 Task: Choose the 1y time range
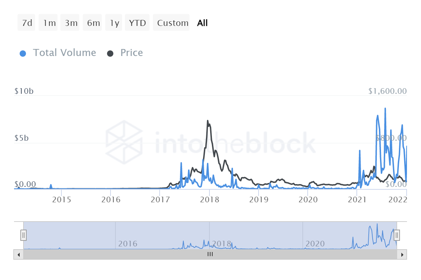[114, 23]
